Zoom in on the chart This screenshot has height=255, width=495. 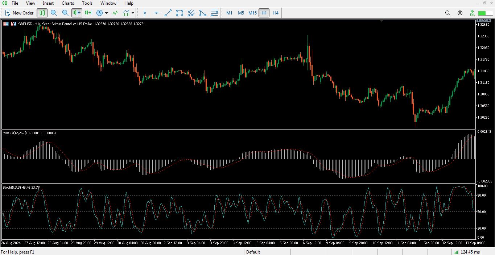(x=54, y=13)
